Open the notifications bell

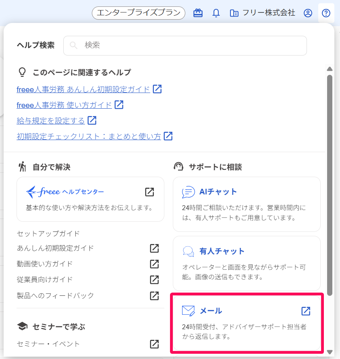pyautogui.click(x=216, y=13)
